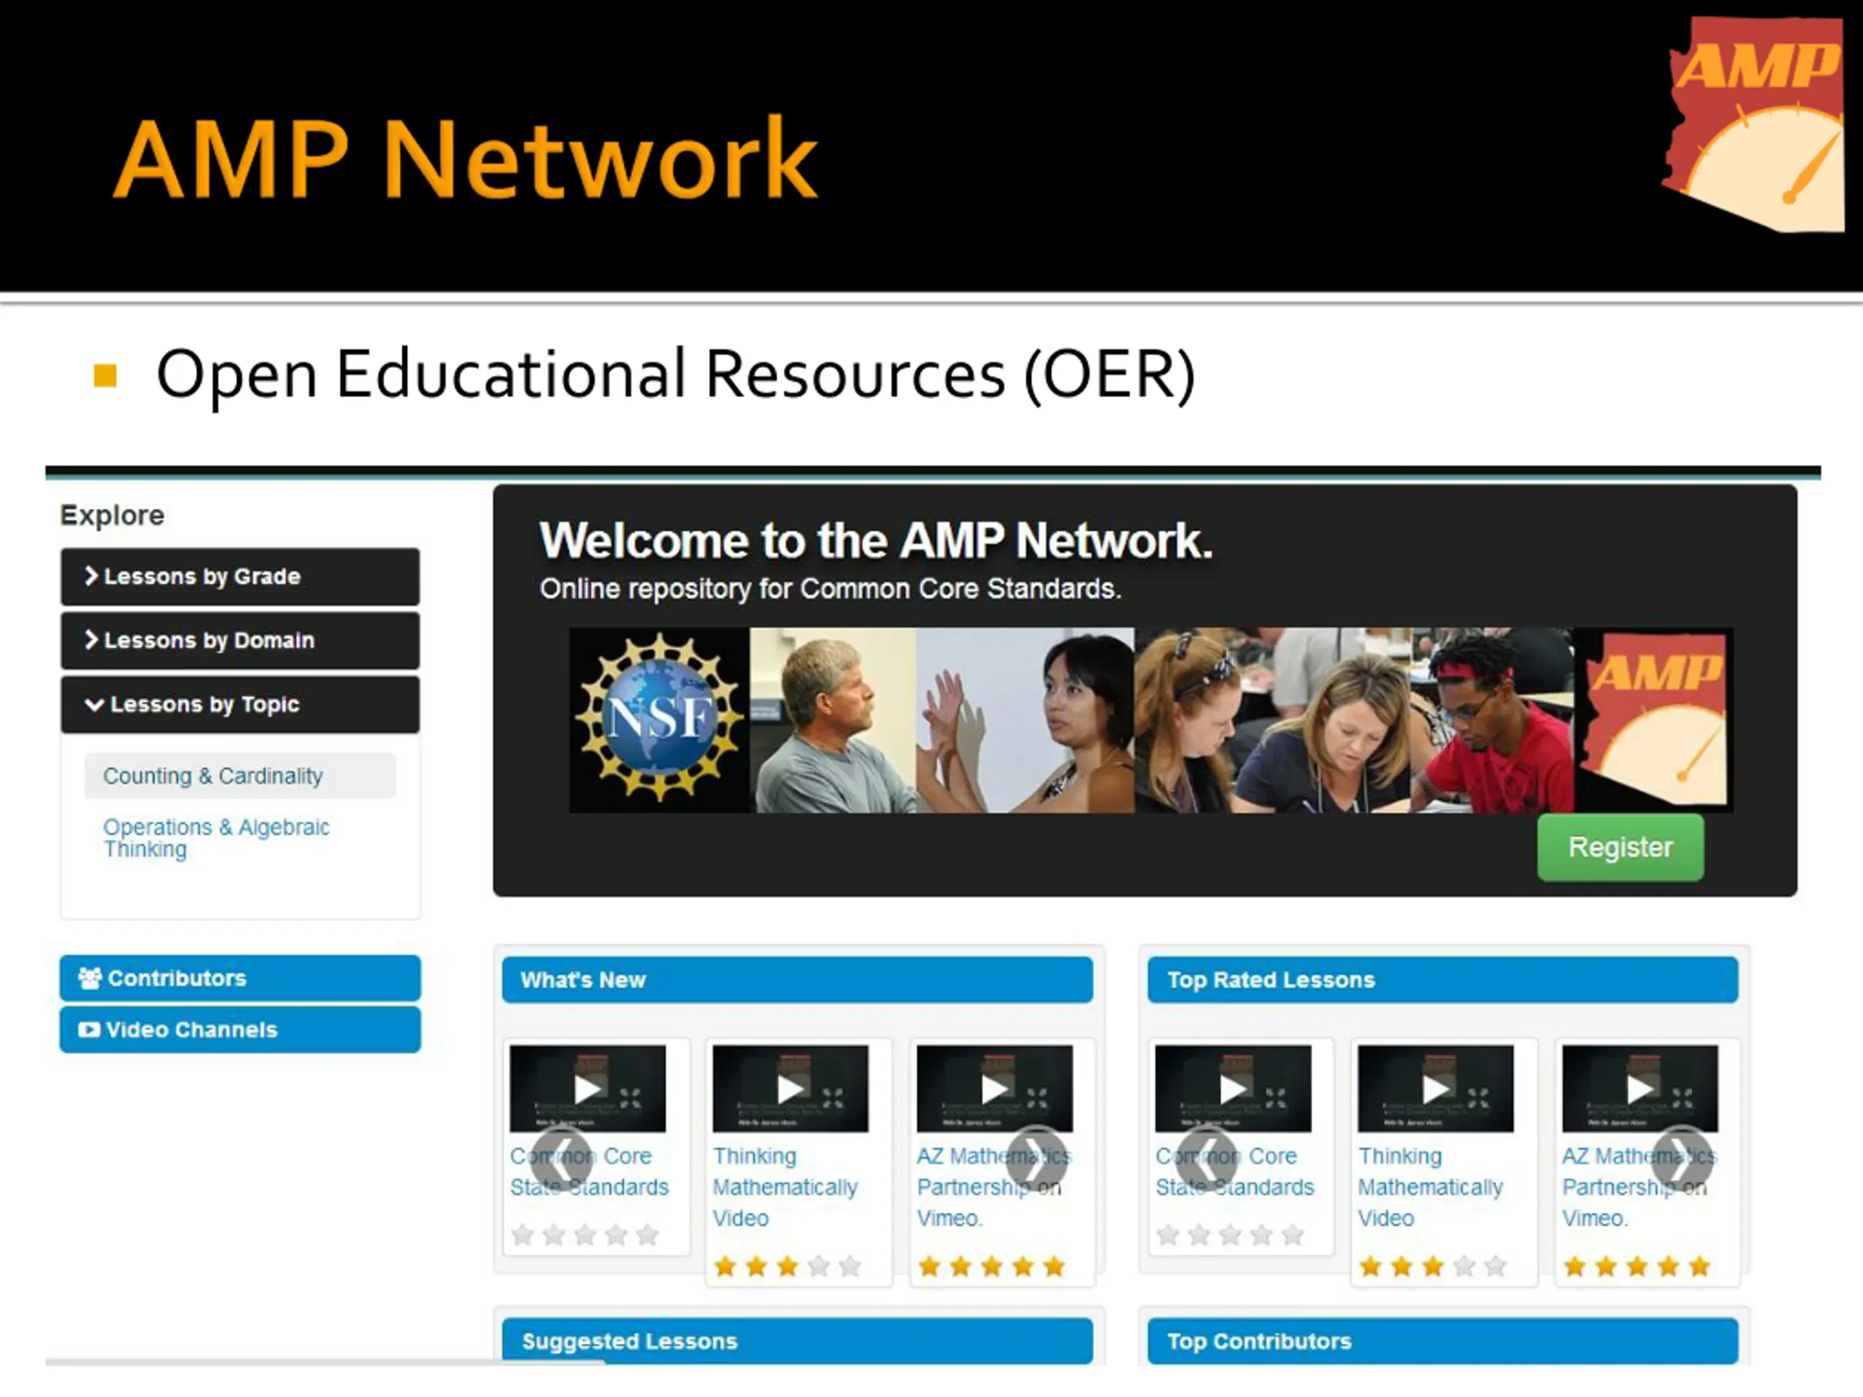Play Thinking Mathematically video in What's New

point(790,1088)
